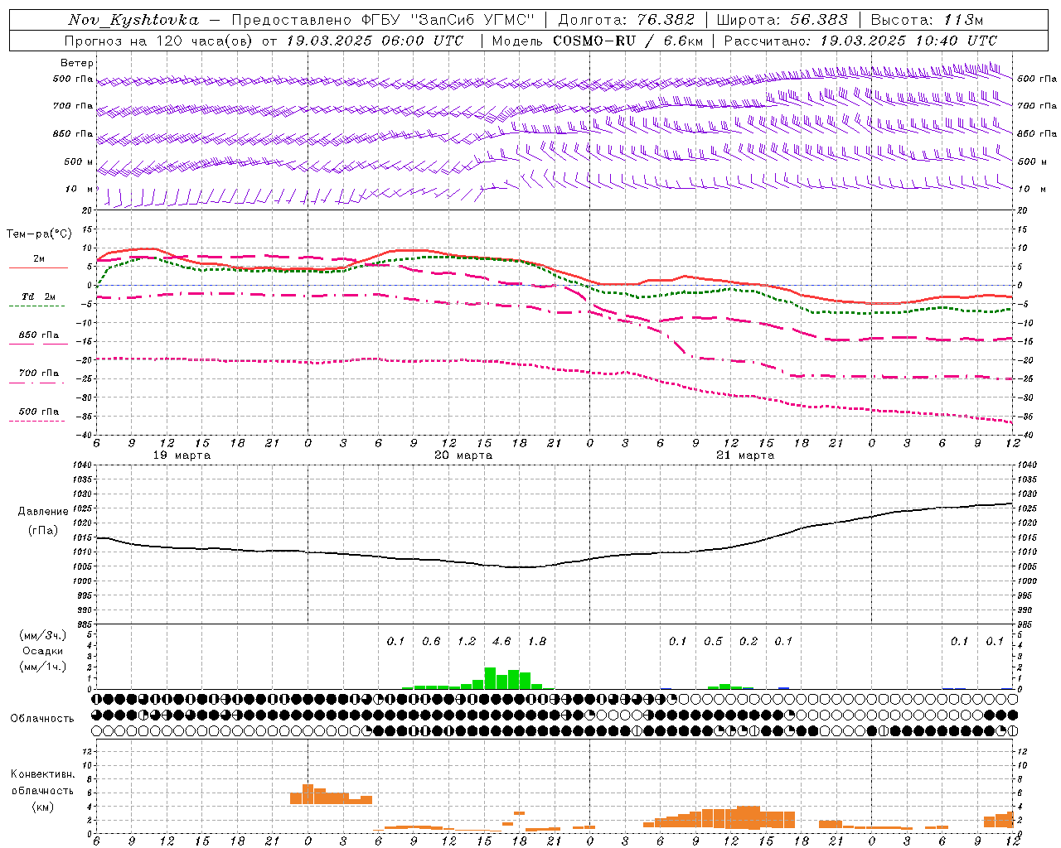Image resolution: width=1061 pixels, height=848 pixels.
Task: Click the '(мм/3ч.)' precipitation unit label
Action: pyautogui.click(x=43, y=635)
